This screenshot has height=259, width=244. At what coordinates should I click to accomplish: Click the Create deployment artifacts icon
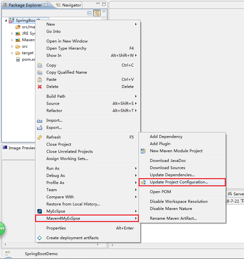click(x=40, y=238)
